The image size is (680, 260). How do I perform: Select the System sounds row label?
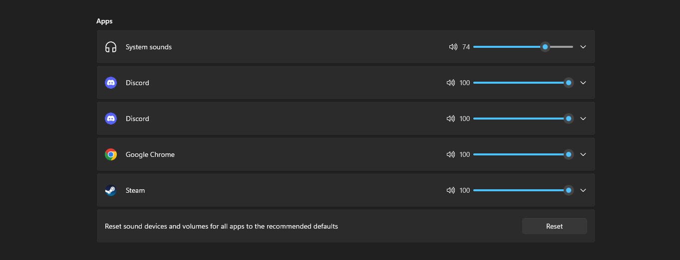pyautogui.click(x=149, y=47)
